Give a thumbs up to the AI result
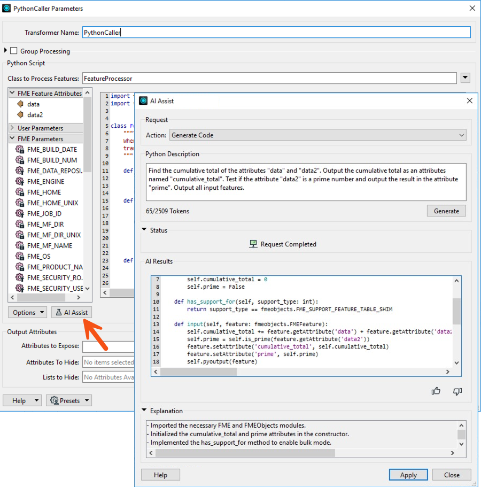This screenshot has width=481, height=487. (436, 391)
